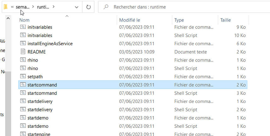Click the navigation pane scroll-up arrow
This screenshot has height=136, width=270.
coord(8,18)
